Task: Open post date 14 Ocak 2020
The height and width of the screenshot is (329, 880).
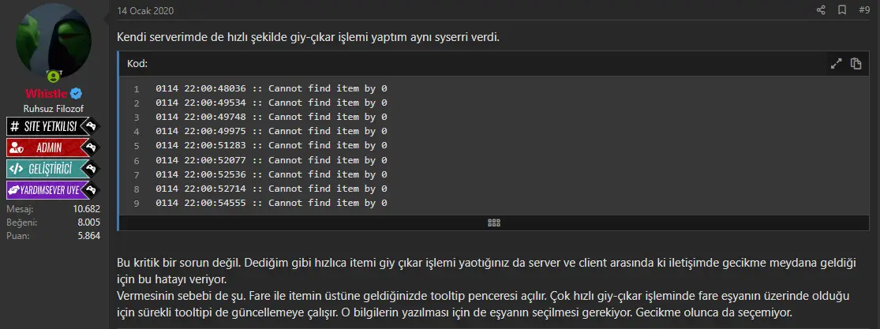Action: coord(145,11)
